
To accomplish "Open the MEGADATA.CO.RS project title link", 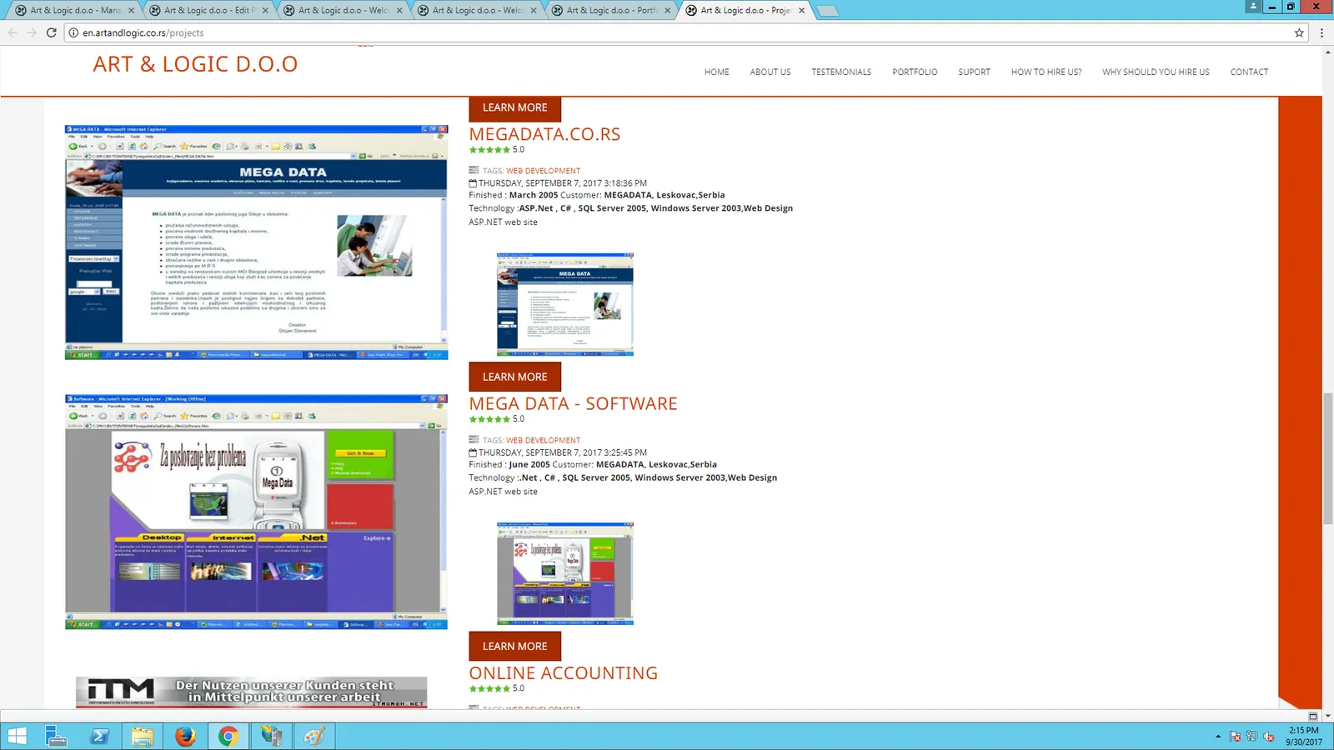I will (x=544, y=134).
